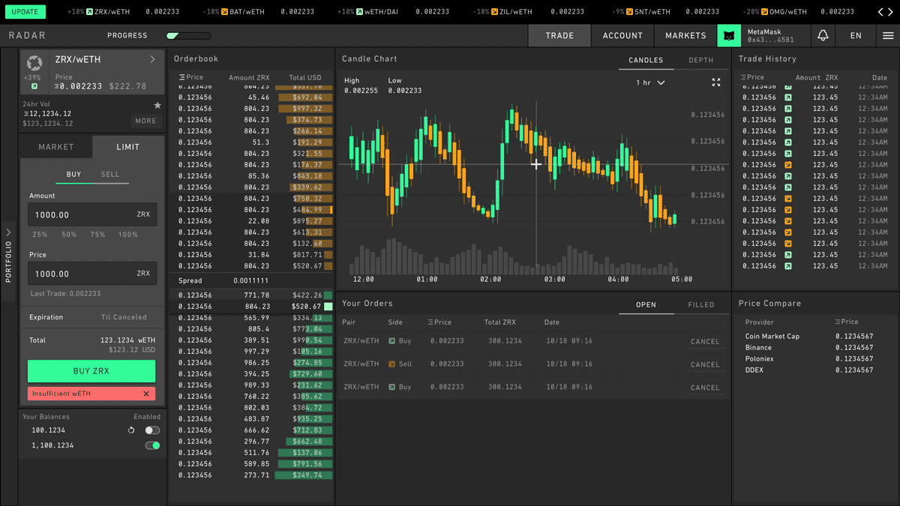
Task: Open the MetaMask fox wallet icon
Action: (x=729, y=35)
